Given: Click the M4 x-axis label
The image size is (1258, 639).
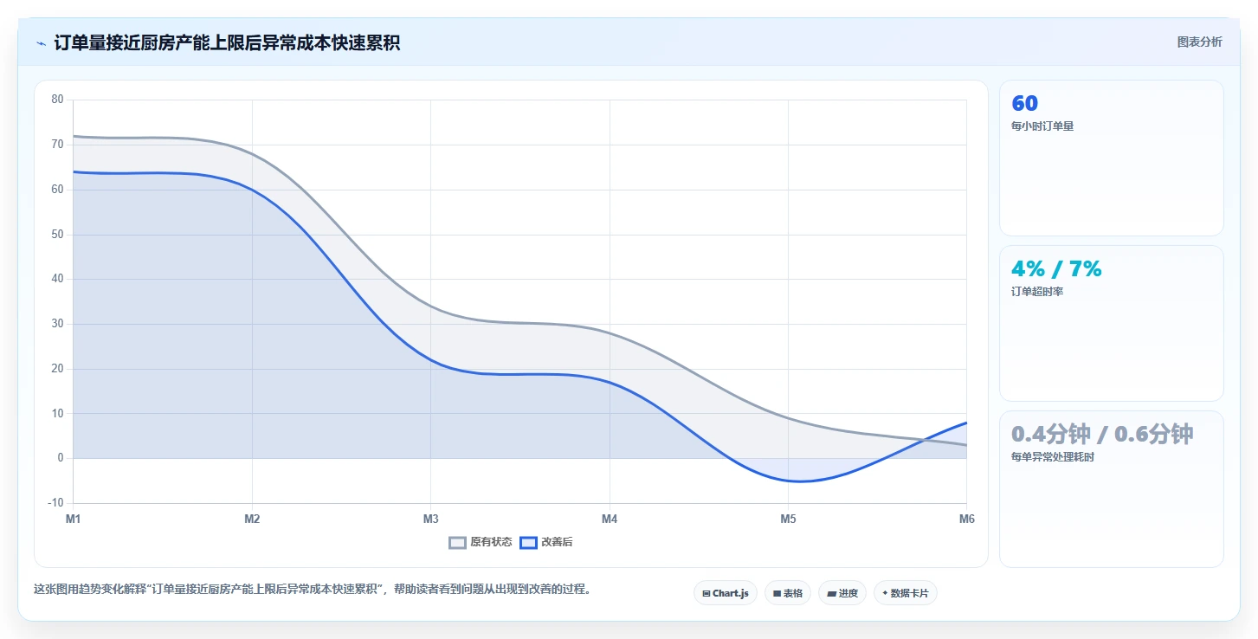Looking at the screenshot, I should pyautogui.click(x=610, y=520).
